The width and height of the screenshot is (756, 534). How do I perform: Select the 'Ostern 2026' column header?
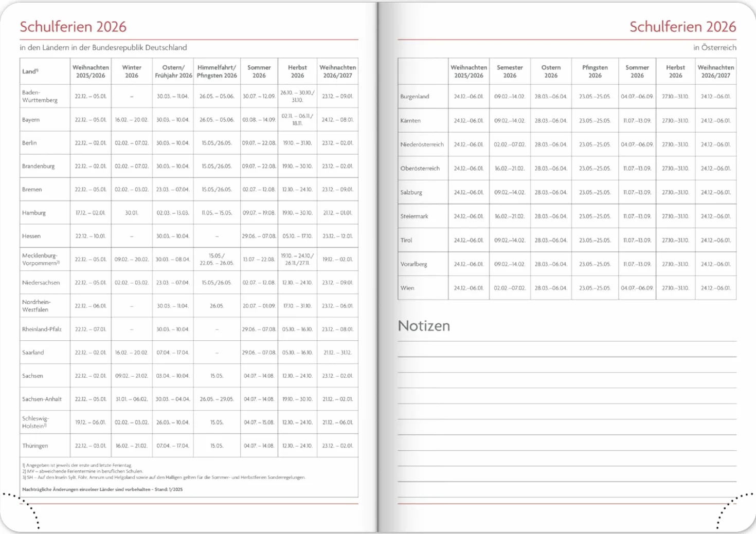point(551,71)
